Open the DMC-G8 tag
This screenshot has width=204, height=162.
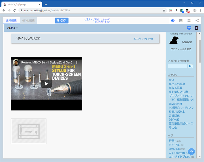174,149
